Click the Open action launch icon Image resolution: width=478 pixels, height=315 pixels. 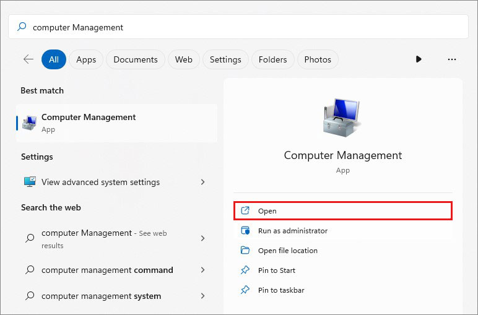[x=245, y=211]
